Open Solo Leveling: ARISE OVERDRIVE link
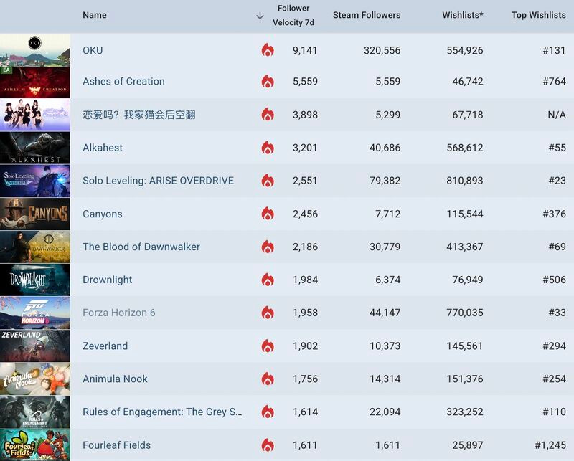This screenshot has height=461, width=574. [158, 181]
